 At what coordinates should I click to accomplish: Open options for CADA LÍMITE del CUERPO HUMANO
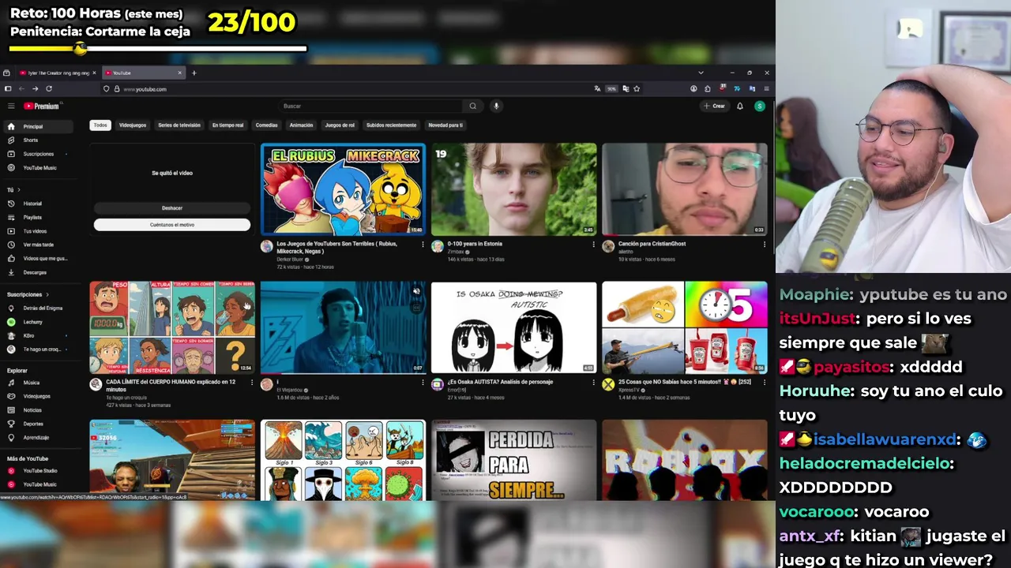(252, 383)
